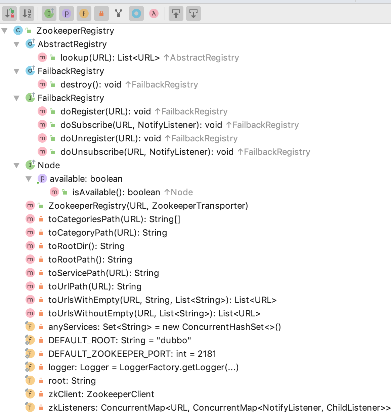Click method icon beside doSubscribe
The image size is (391, 414).
42,125
